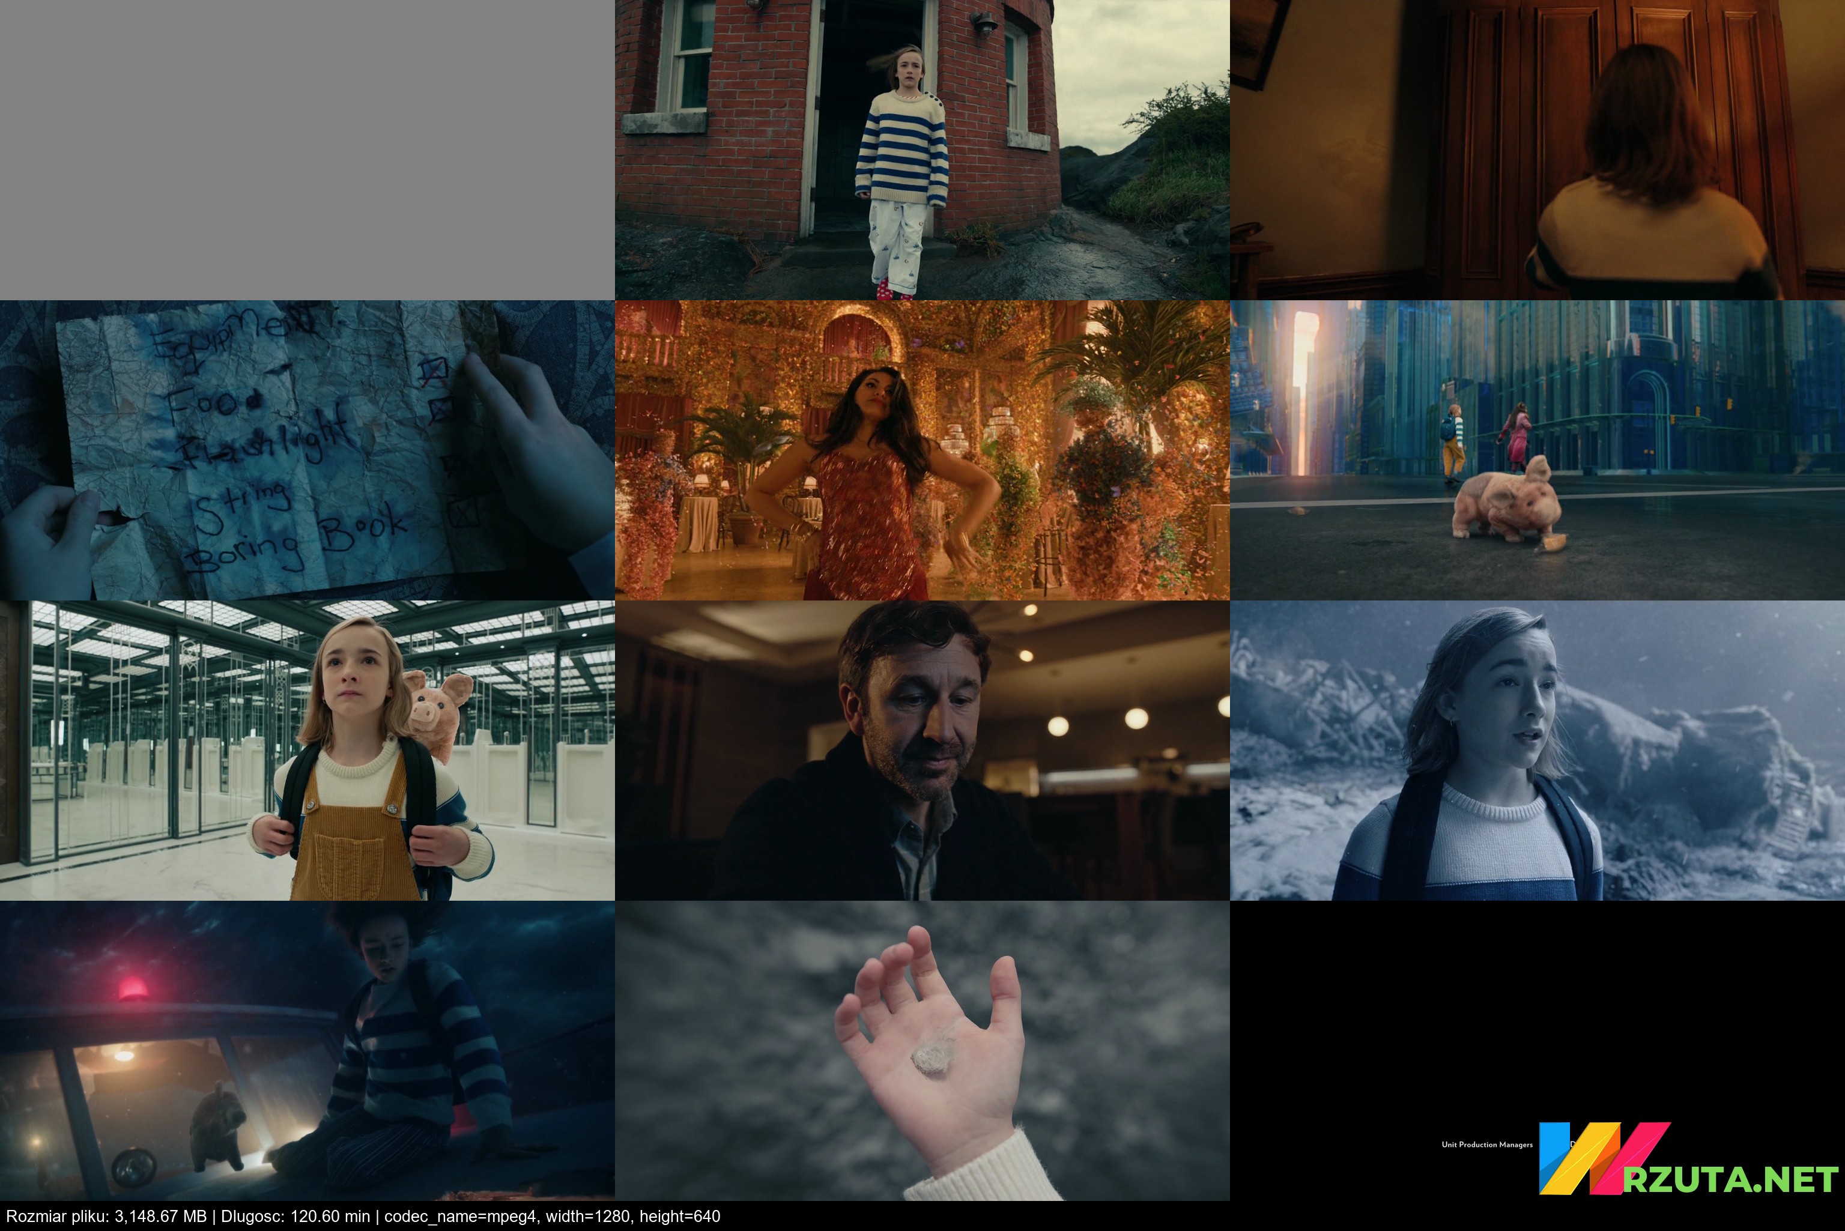Image resolution: width=1845 pixels, height=1231 pixels.
Task: Open thumbnail of person facing wooden door
Action: [1537, 149]
